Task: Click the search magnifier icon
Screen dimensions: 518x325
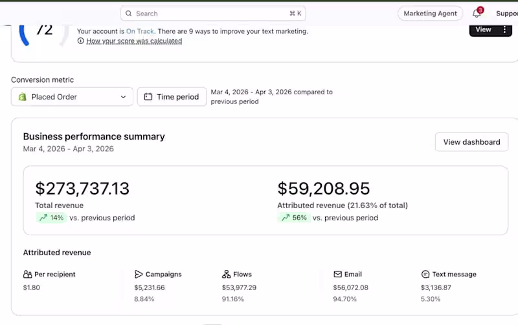Action: (128, 14)
